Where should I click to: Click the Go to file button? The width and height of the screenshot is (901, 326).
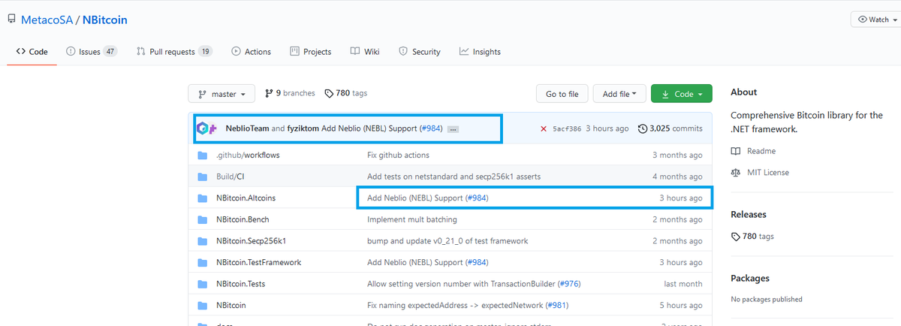coord(562,94)
